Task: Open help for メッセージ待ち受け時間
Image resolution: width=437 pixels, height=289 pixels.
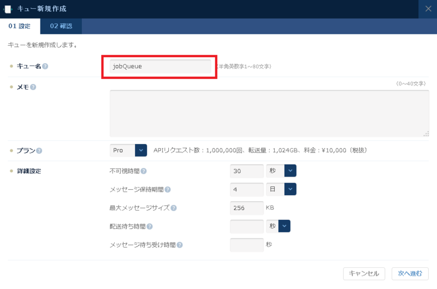Action: tap(180, 245)
